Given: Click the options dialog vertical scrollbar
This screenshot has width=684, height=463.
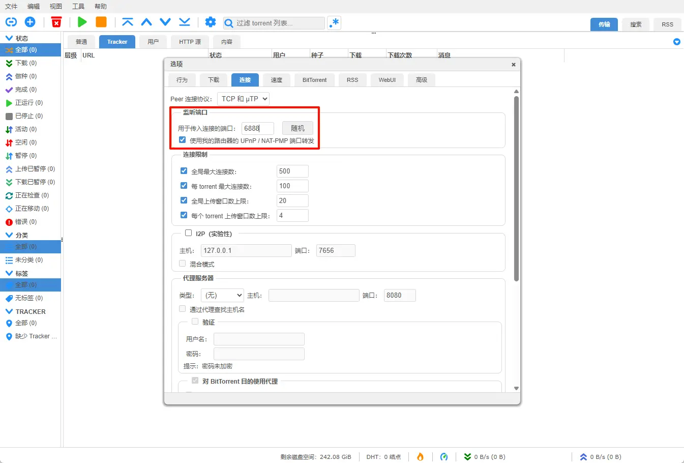Looking at the screenshot, I should coord(516,188).
